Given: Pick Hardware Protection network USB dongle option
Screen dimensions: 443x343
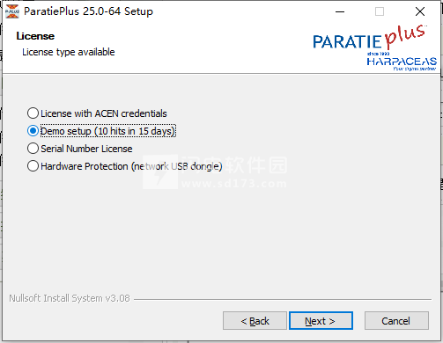Looking at the screenshot, I should coord(124,166).
